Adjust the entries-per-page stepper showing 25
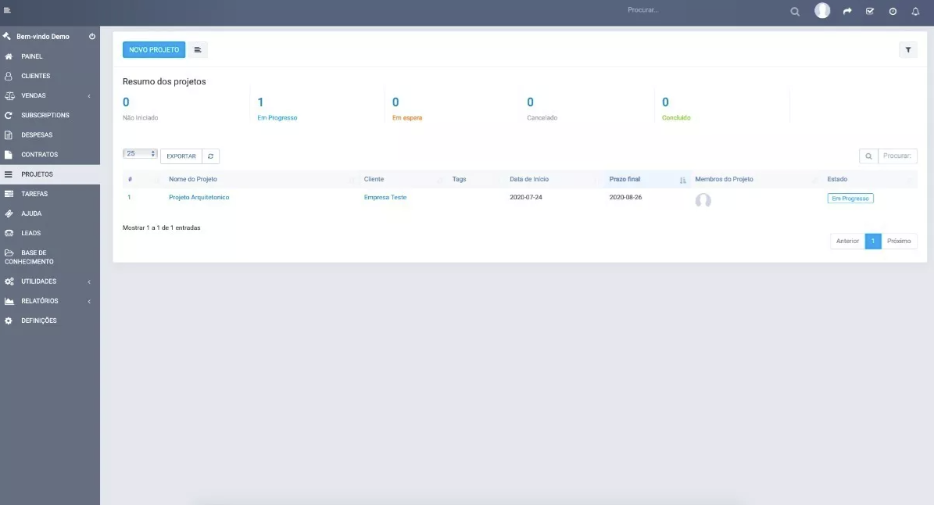 pyautogui.click(x=153, y=154)
